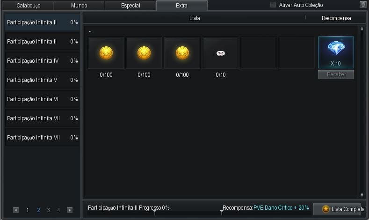369x220 pixels.
Task: Go to next page with right arrow
Action: (70, 210)
